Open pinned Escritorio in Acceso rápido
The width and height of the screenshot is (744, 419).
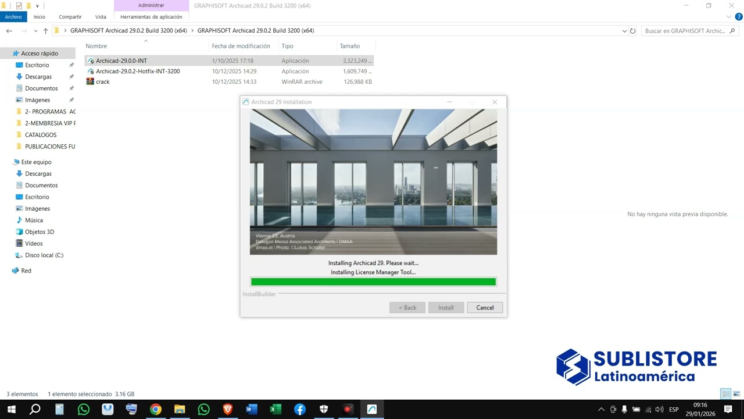pyautogui.click(x=37, y=65)
